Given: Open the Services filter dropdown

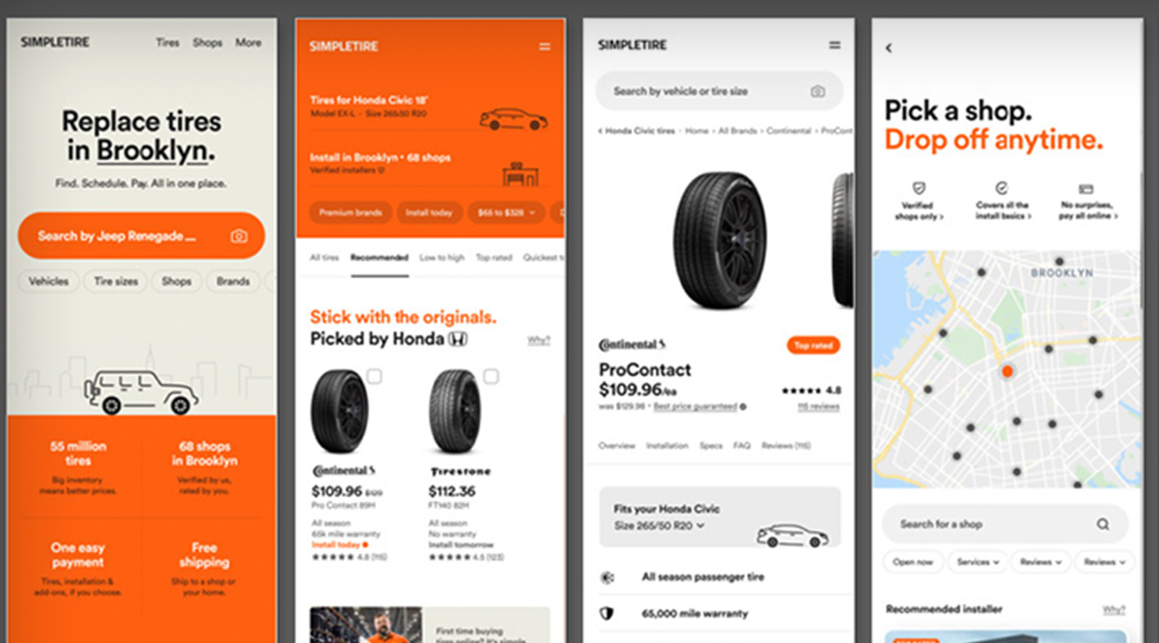Looking at the screenshot, I should [x=976, y=561].
